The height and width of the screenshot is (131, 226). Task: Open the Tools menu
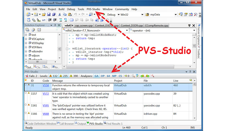coord(81,9)
